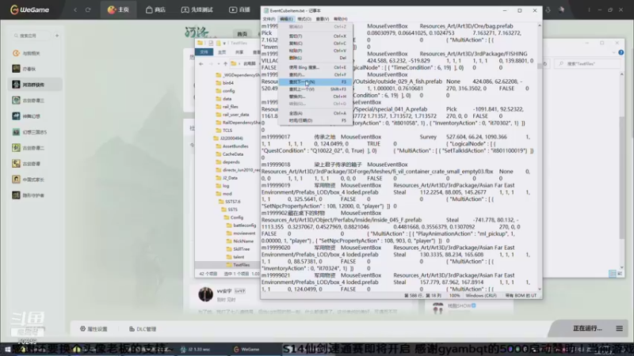Open hamburger menu beside 正在运行
Image resolution: width=634 pixels, height=356 pixels.
click(x=620, y=328)
